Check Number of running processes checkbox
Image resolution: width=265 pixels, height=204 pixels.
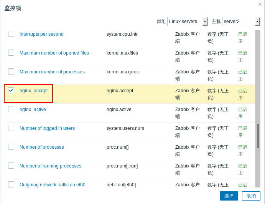click(x=11, y=166)
